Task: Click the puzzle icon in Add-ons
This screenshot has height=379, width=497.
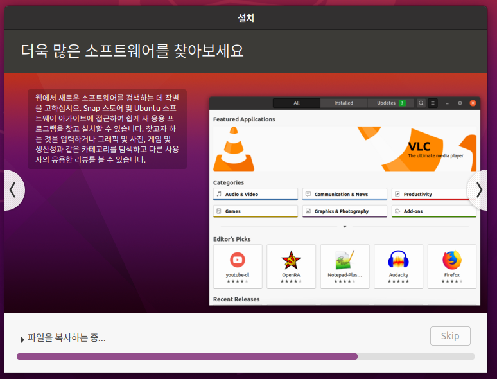Action: pos(397,211)
